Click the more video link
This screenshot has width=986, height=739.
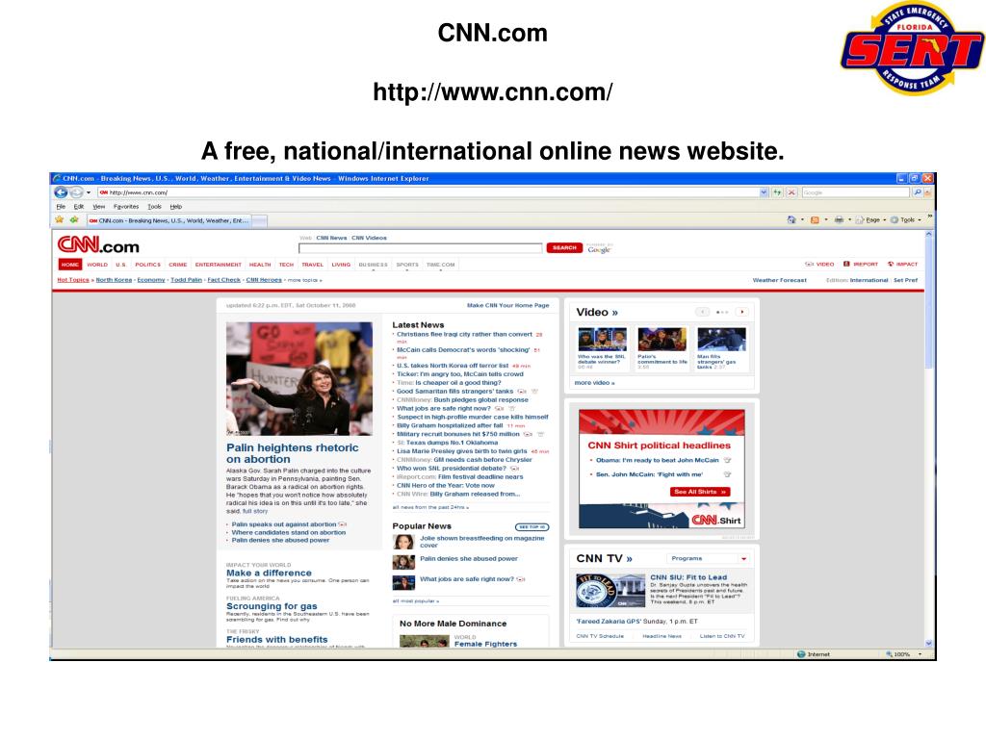click(x=594, y=383)
